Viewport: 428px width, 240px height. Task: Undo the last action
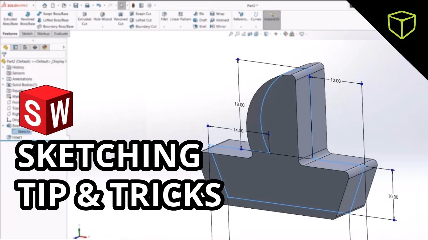tap(98, 5)
